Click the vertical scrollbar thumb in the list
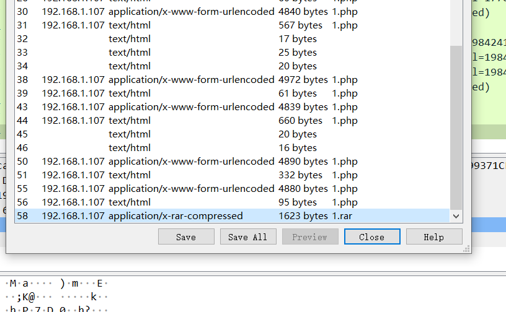The image size is (506, 312). pos(456,128)
